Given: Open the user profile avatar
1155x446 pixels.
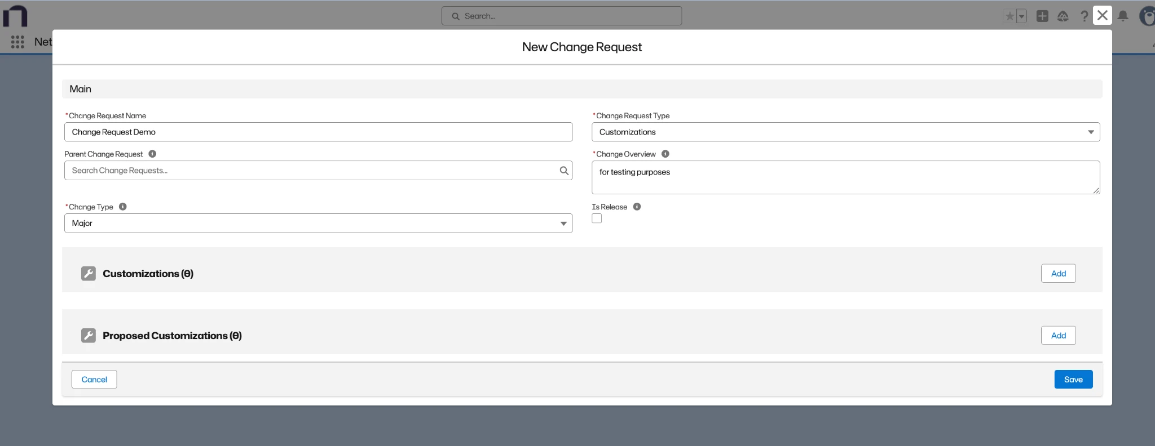Looking at the screenshot, I should click(1147, 16).
